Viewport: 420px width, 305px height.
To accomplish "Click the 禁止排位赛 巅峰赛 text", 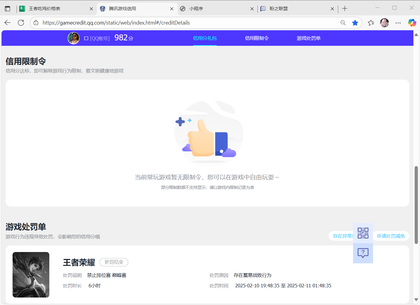I will click(107, 275).
